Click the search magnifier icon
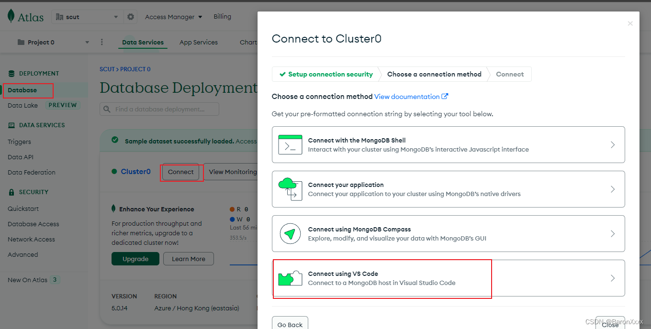 click(107, 110)
